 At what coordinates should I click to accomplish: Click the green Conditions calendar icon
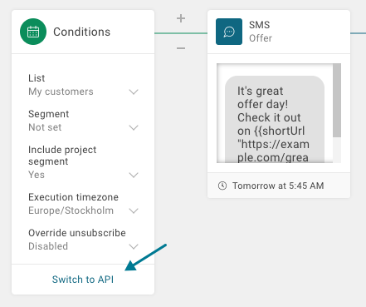pos(33,32)
